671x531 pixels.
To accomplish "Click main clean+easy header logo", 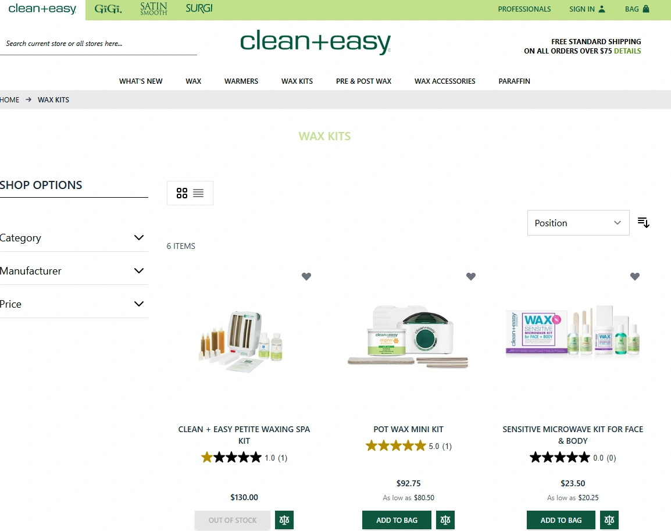I will (x=315, y=42).
